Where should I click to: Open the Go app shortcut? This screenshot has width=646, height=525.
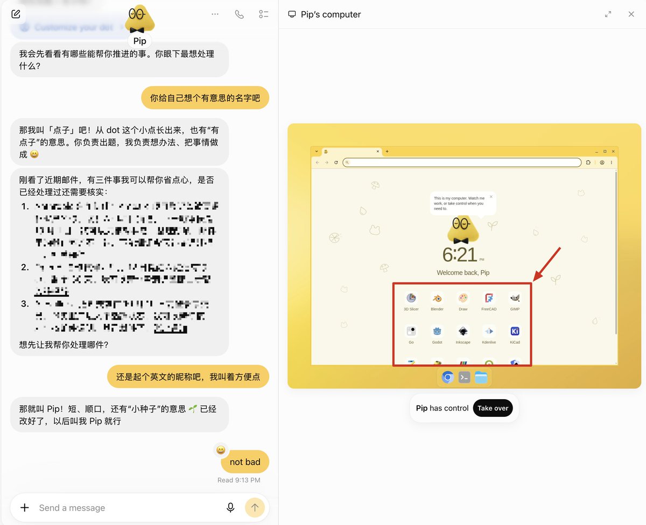pyautogui.click(x=411, y=334)
